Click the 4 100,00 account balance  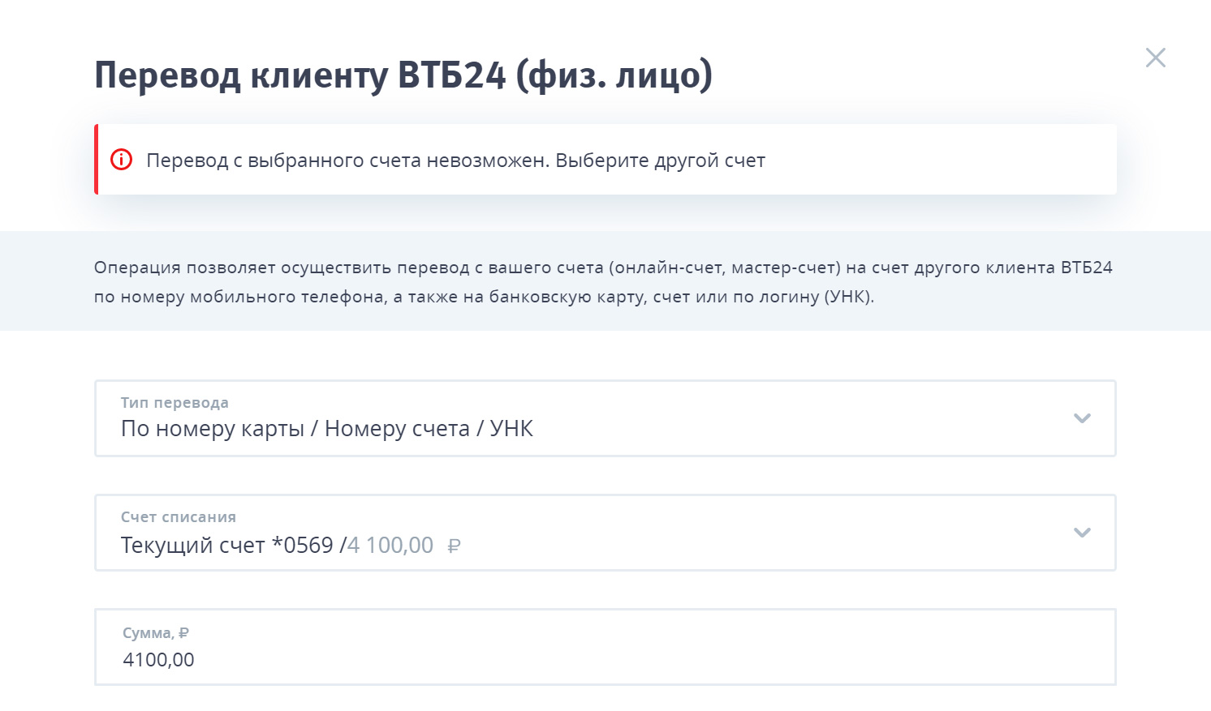[390, 545]
